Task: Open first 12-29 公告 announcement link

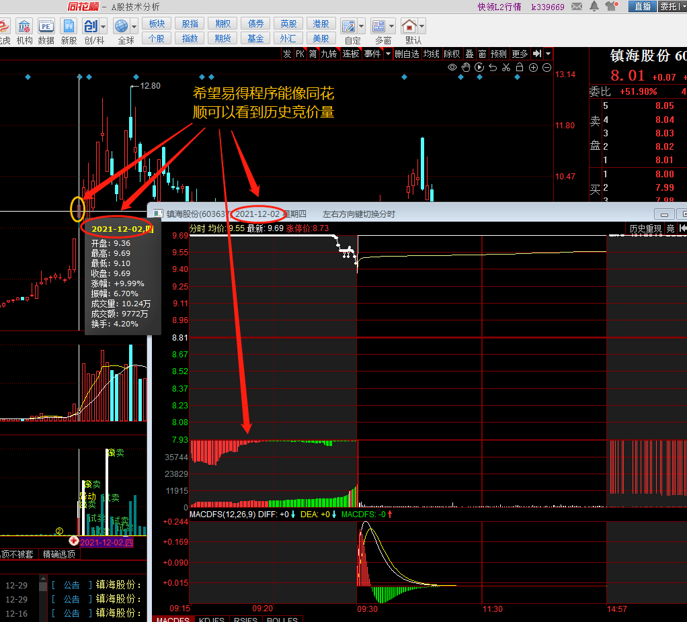Action: (72, 585)
